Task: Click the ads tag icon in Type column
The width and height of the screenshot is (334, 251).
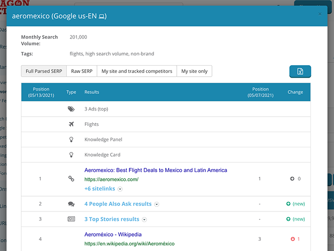Action: click(x=71, y=109)
